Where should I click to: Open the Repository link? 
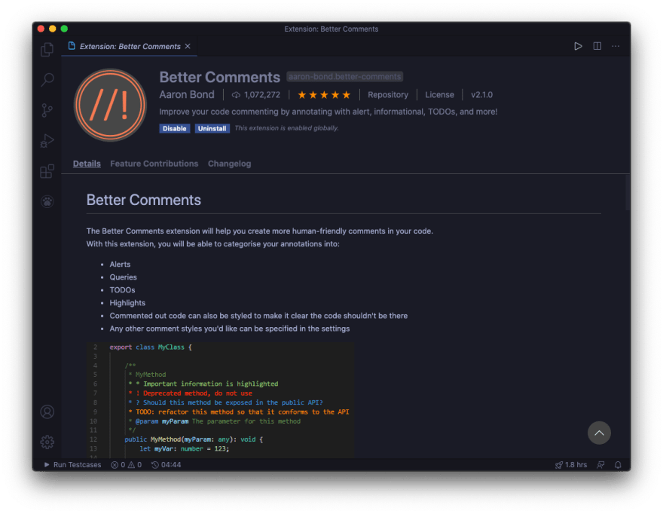click(388, 95)
